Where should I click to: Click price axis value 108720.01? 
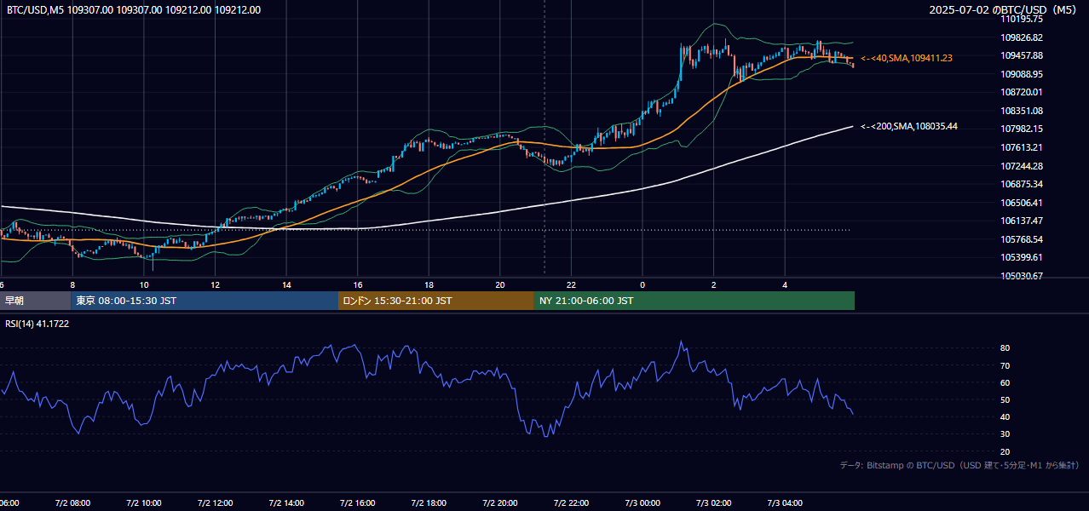1023,92
